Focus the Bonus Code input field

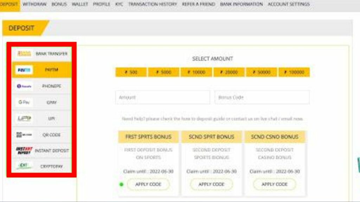point(262,97)
